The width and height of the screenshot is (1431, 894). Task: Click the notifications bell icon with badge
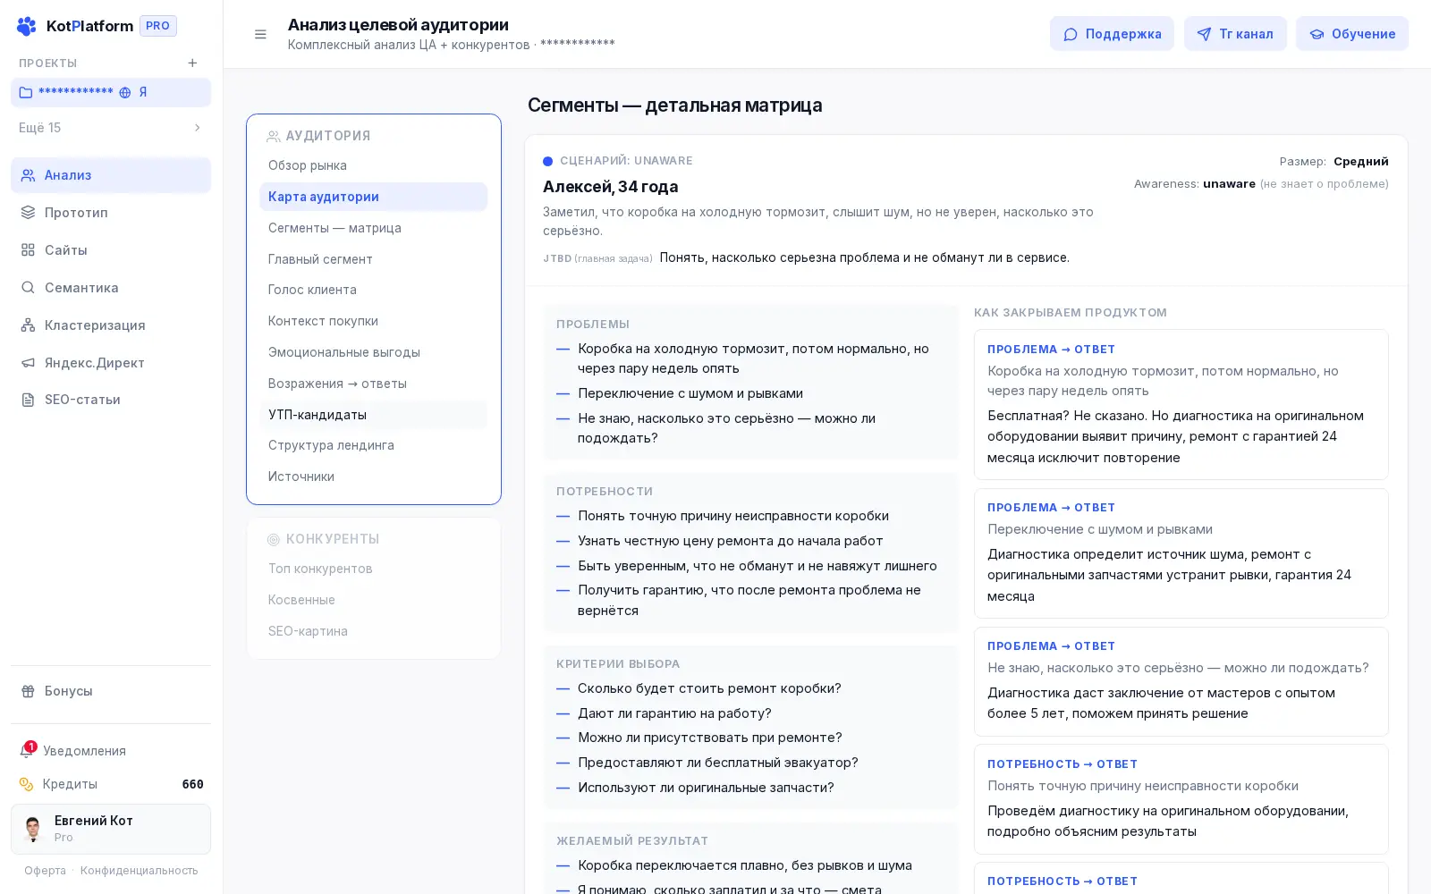(27, 750)
